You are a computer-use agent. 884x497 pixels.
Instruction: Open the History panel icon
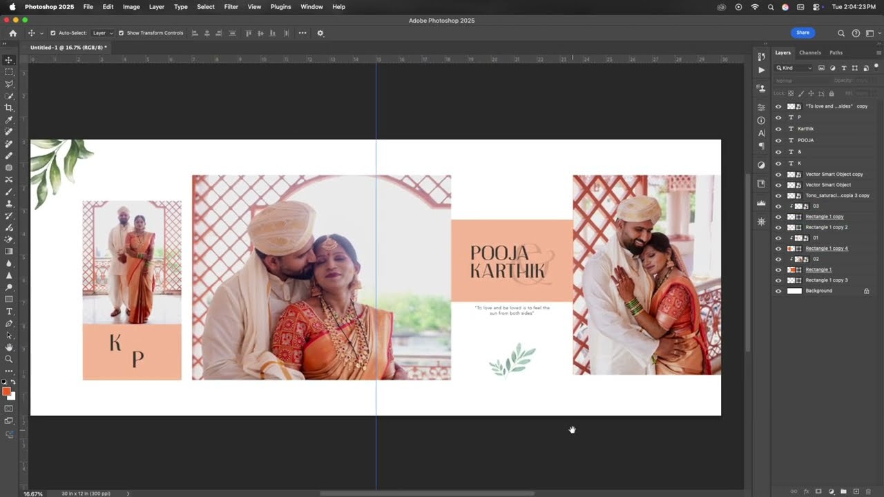761,57
